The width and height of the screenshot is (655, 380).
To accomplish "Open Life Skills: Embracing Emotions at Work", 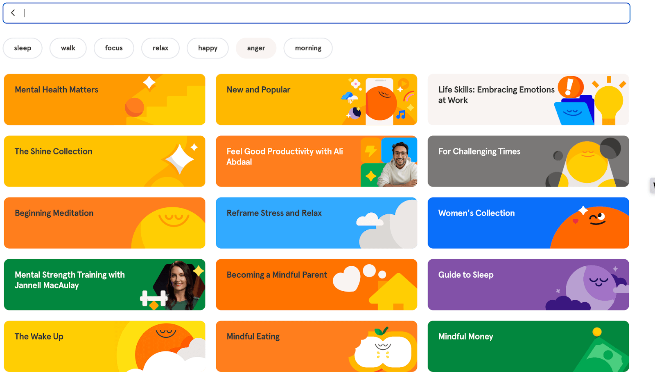I will pyautogui.click(x=528, y=99).
